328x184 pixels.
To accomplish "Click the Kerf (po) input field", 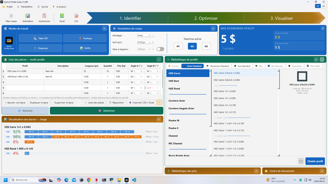I will coord(142,42).
